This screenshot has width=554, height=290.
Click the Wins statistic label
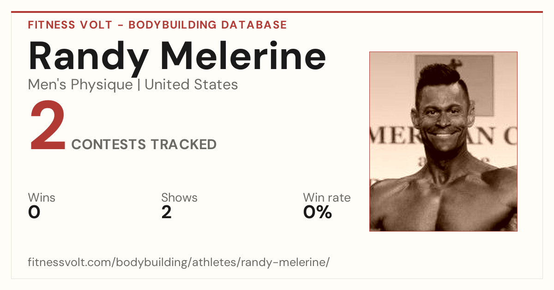coord(42,197)
